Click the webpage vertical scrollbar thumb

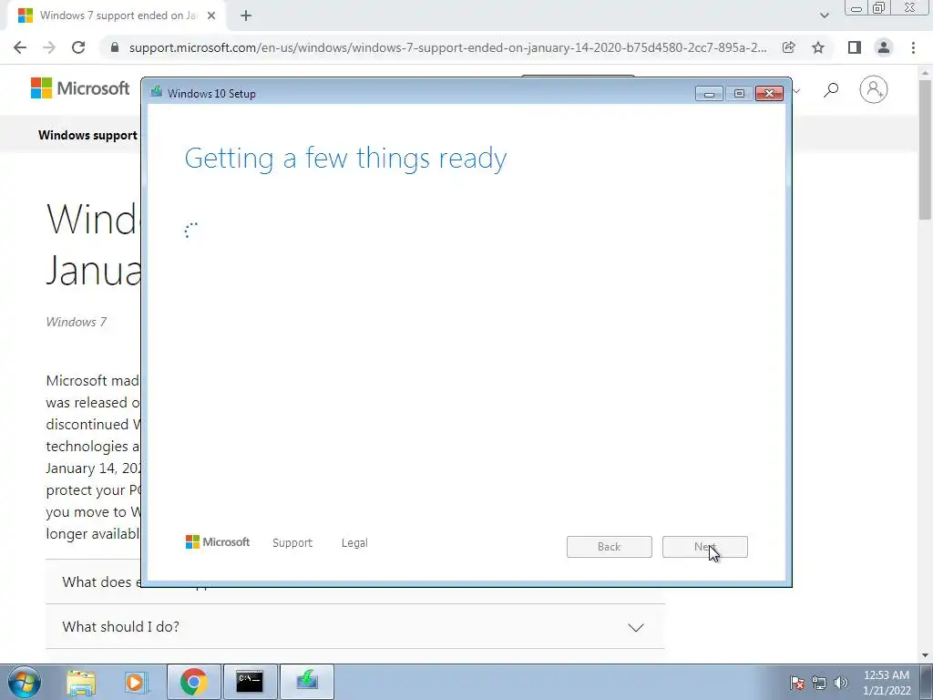point(926,149)
